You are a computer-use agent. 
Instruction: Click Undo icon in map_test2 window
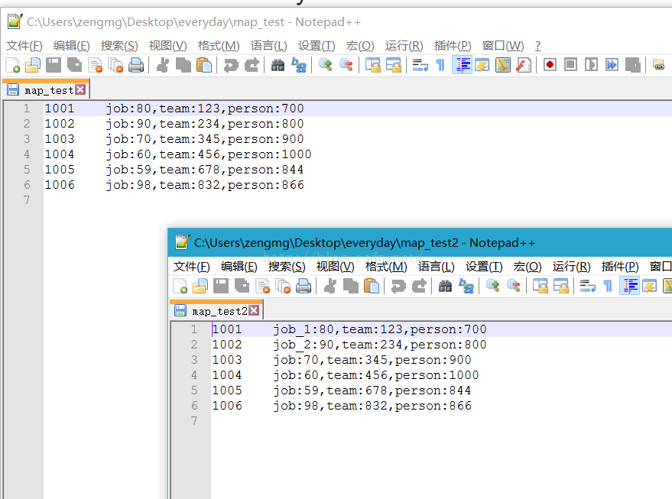398,286
